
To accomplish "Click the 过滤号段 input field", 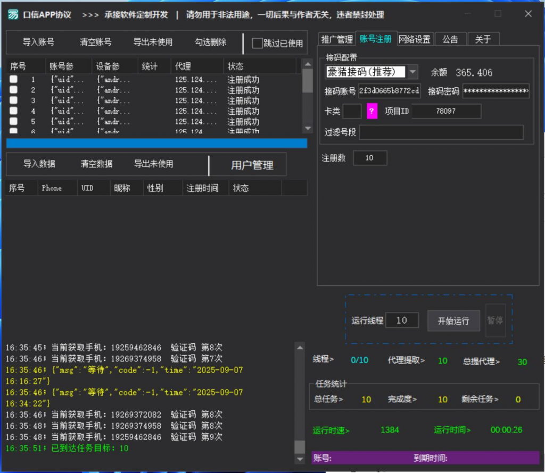I will point(441,132).
